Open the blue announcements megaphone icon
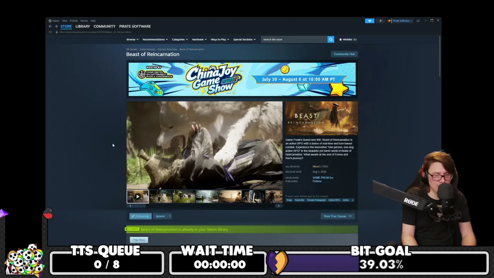 (370, 20)
